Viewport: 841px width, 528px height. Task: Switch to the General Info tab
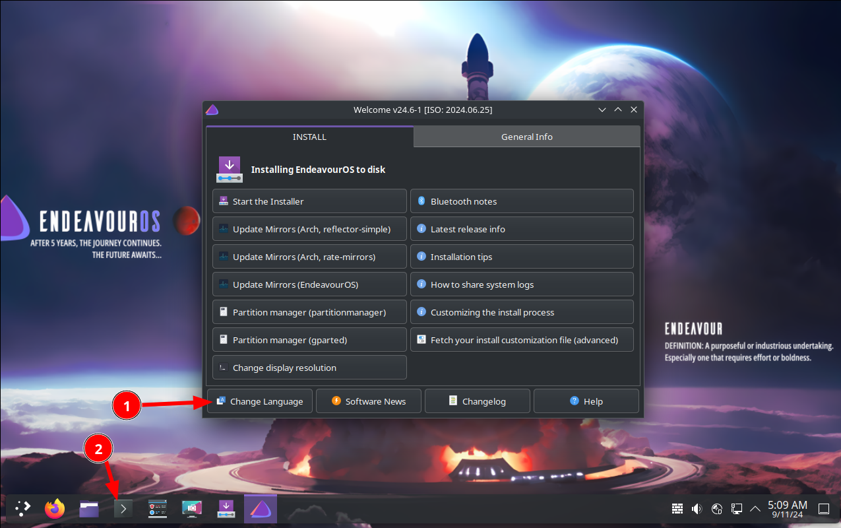pyautogui.click(x=526, y=137)
